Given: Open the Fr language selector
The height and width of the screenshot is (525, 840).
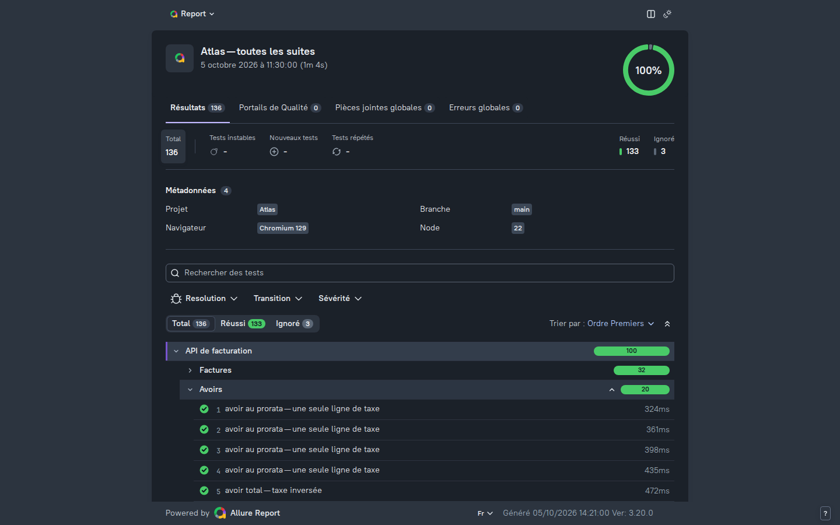Looking at the screenshot, I should pyautogui.click(x=485, y=513).
